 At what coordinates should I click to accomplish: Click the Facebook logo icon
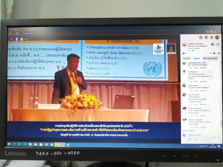click(x=17, y=39)
